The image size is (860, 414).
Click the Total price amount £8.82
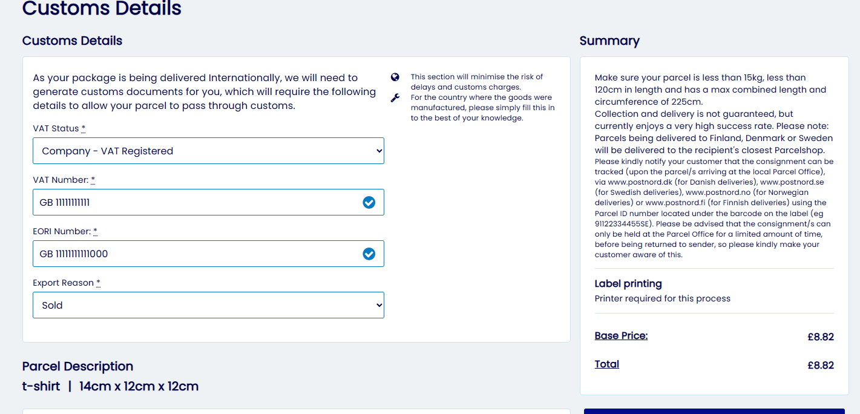point(820,366)
